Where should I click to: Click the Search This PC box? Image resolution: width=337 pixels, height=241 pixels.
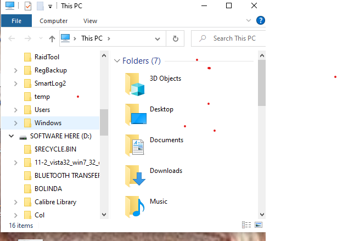(228, 38)
